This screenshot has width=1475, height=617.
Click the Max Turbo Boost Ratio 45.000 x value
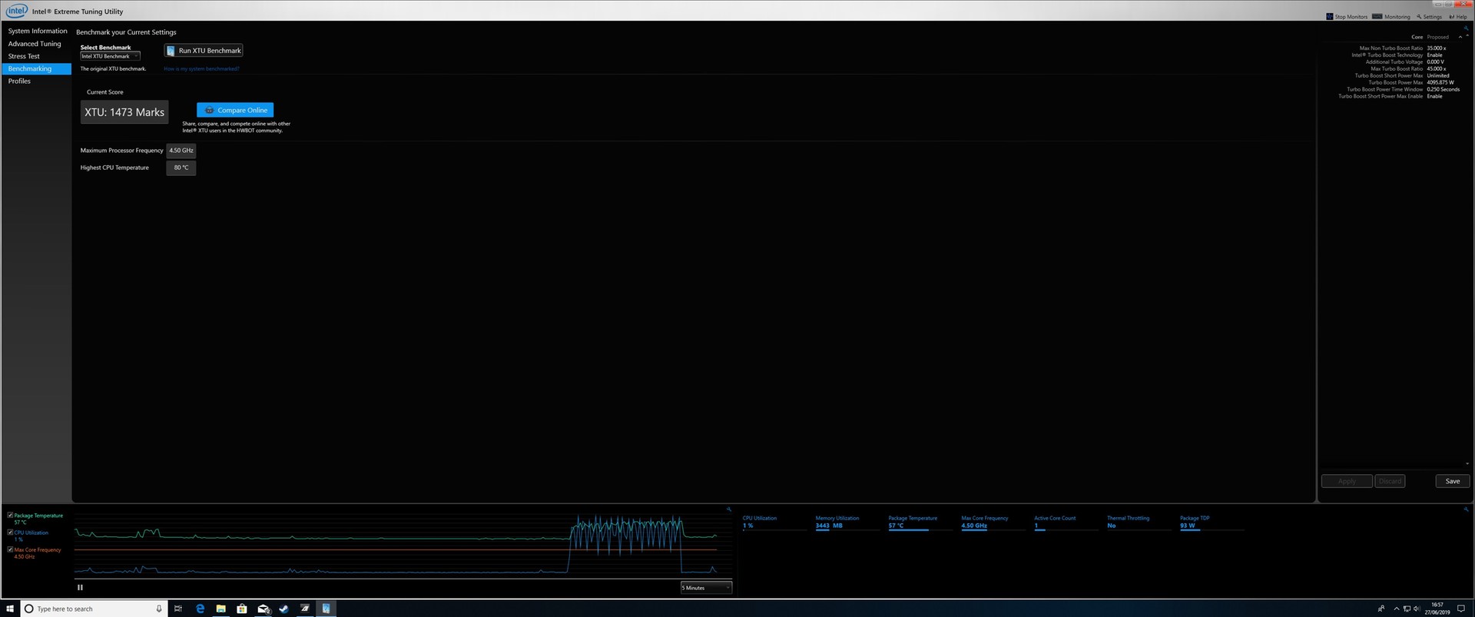[x=1437, y=68]
